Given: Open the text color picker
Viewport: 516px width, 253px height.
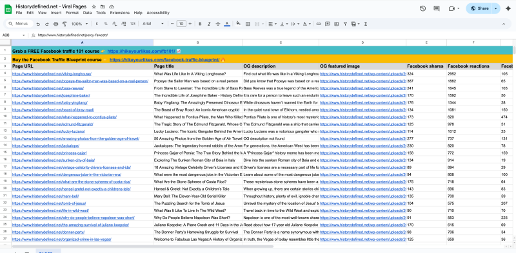Looking at the screenshot, I should [227, 24].
